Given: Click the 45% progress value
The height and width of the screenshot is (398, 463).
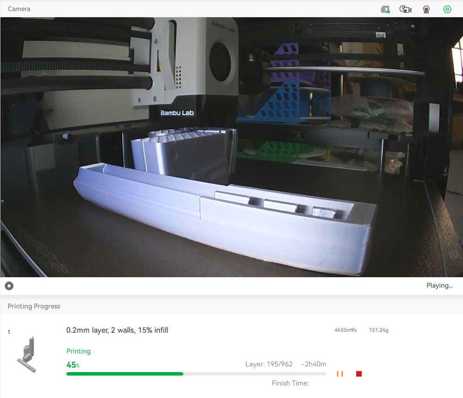Looking at the screenshot, I should point(73,365).
